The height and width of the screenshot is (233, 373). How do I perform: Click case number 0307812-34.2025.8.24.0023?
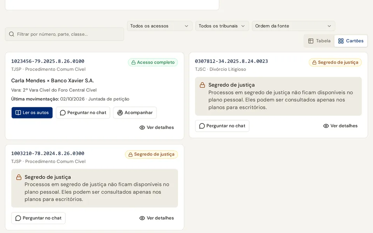pyautogui.click(x=232, y=61)
